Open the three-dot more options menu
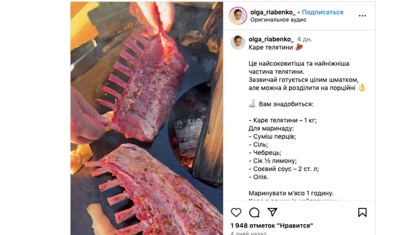 tap(363, 16)
